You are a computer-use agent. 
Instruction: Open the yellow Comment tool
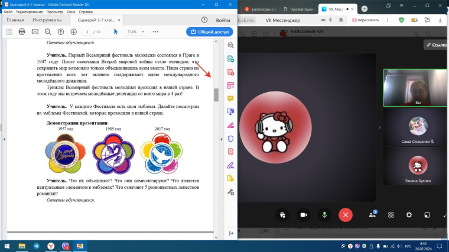230,99
